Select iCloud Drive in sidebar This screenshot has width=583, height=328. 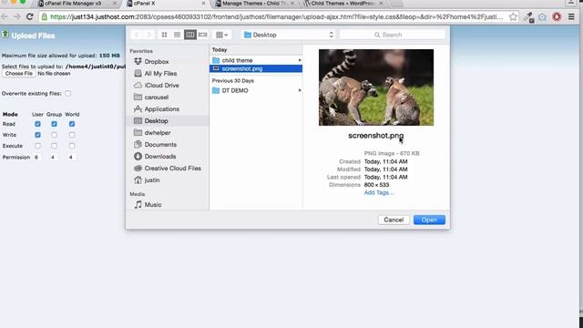[162, 85]
